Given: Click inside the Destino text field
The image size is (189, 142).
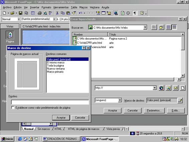Looking at the screenshot, I should (x=50, y=102).
